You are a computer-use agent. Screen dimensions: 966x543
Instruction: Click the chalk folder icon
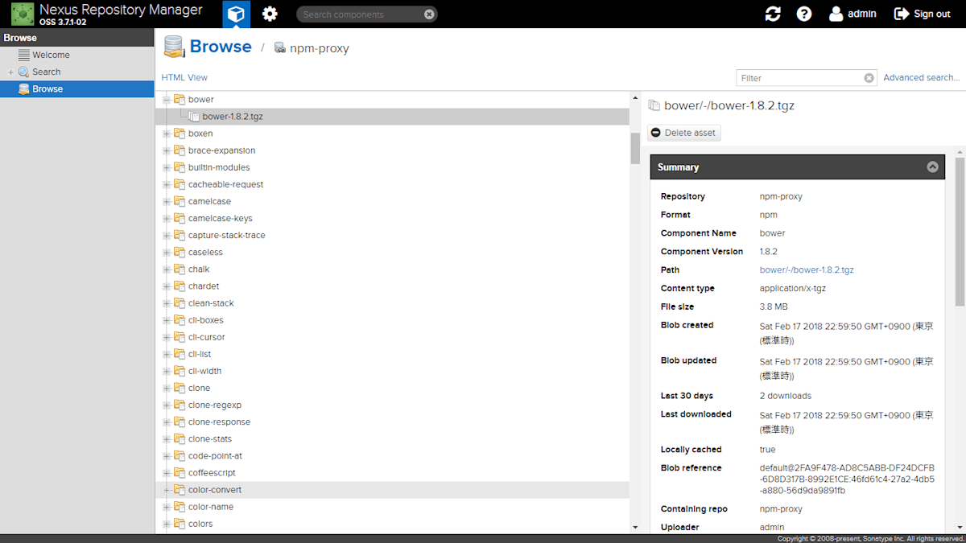(180, 269)
